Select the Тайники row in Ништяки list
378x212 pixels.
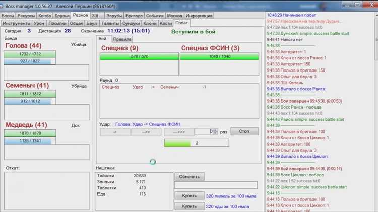click(121, 175)
